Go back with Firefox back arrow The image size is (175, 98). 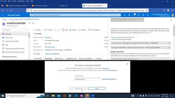3,10
